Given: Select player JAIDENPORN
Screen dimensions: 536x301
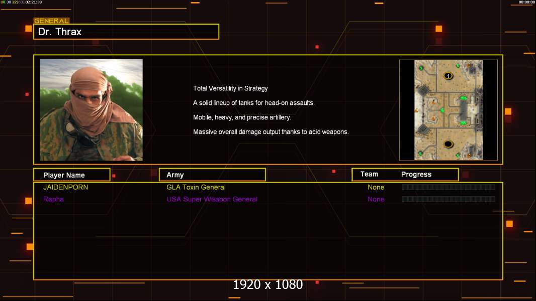Looking at the screenshot, I should pos(66,187).
